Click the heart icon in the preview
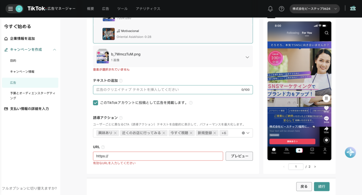The width and height of the screenshot is (362, 195). pos(326,108)
